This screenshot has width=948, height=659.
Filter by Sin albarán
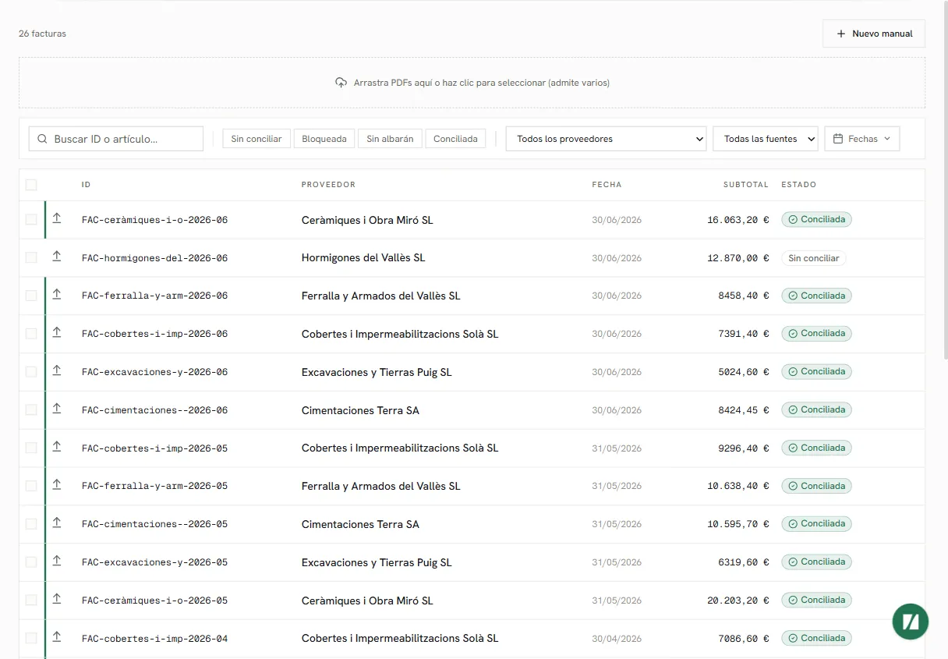coord(390,139)
